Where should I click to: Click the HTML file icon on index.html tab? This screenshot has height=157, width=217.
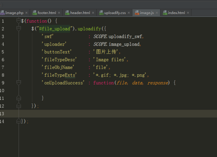click(165, 13)
